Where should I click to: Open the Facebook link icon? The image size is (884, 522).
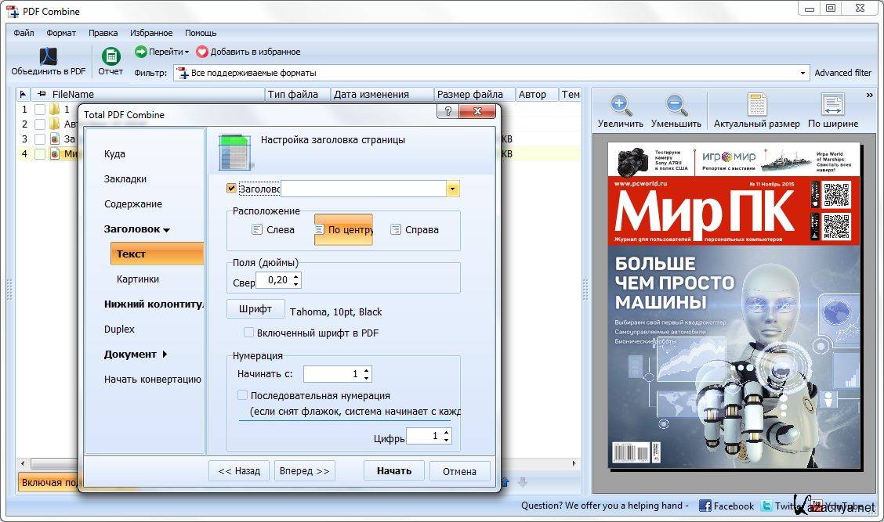(x=705, y=506)
